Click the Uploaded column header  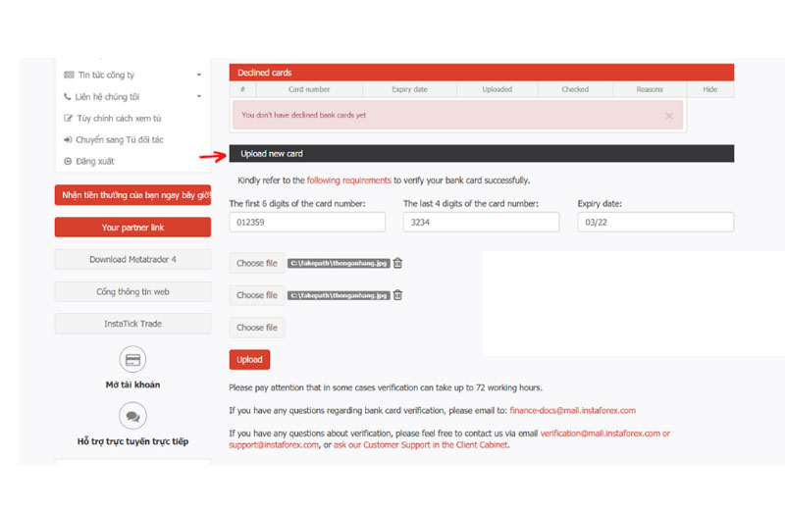pyautogui.click(x=497, y=89)
